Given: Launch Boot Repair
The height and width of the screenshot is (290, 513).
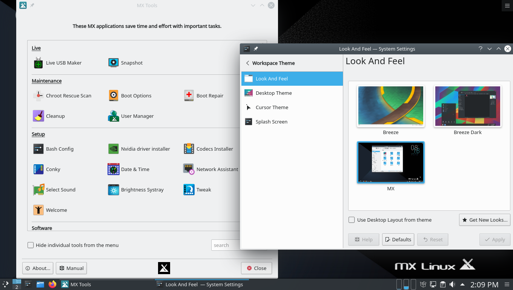Looking at the screenshot, I should [204, 96].
